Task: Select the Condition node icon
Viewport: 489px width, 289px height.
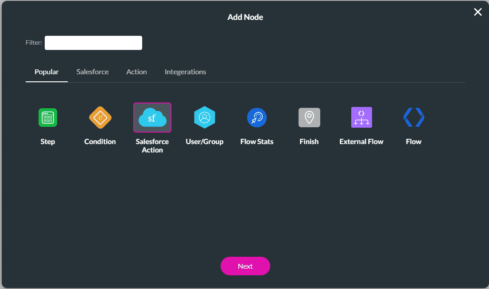Action: point(100,117)
